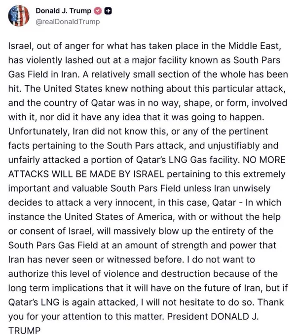The image size is (299, 335).
Task: Open the flag-painted profile avatar
Action: (19, 16)
